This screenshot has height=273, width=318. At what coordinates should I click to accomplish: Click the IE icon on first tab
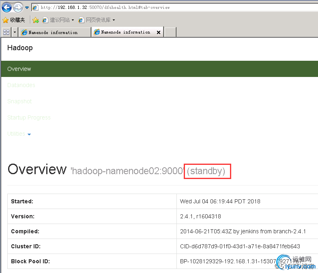(x=24, y=32)
